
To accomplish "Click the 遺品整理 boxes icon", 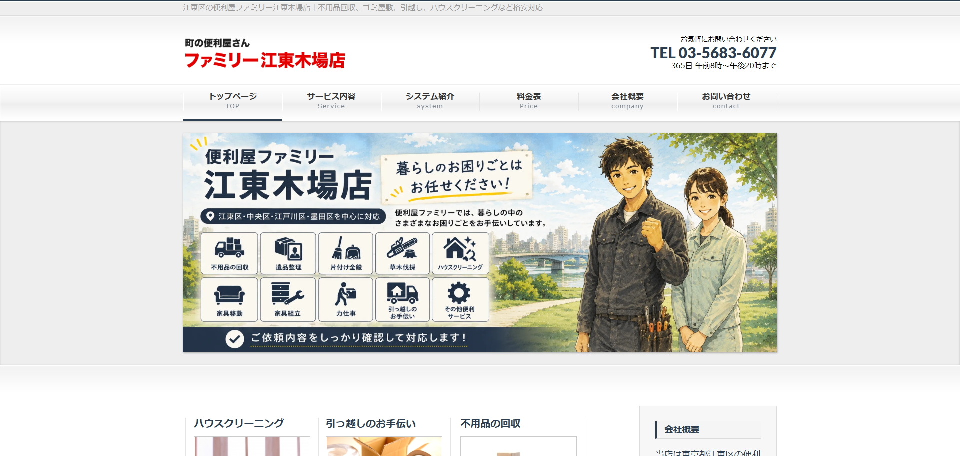I will (288, 248).
